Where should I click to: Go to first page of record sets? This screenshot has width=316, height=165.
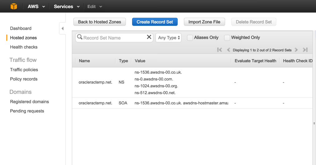[220, 50]
